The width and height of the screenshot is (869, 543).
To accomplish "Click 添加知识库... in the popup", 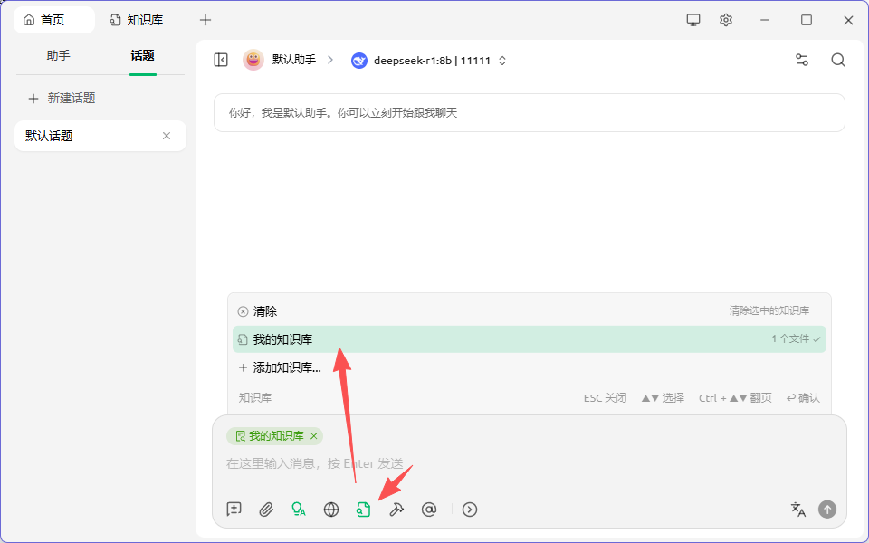I will [286, 367].
